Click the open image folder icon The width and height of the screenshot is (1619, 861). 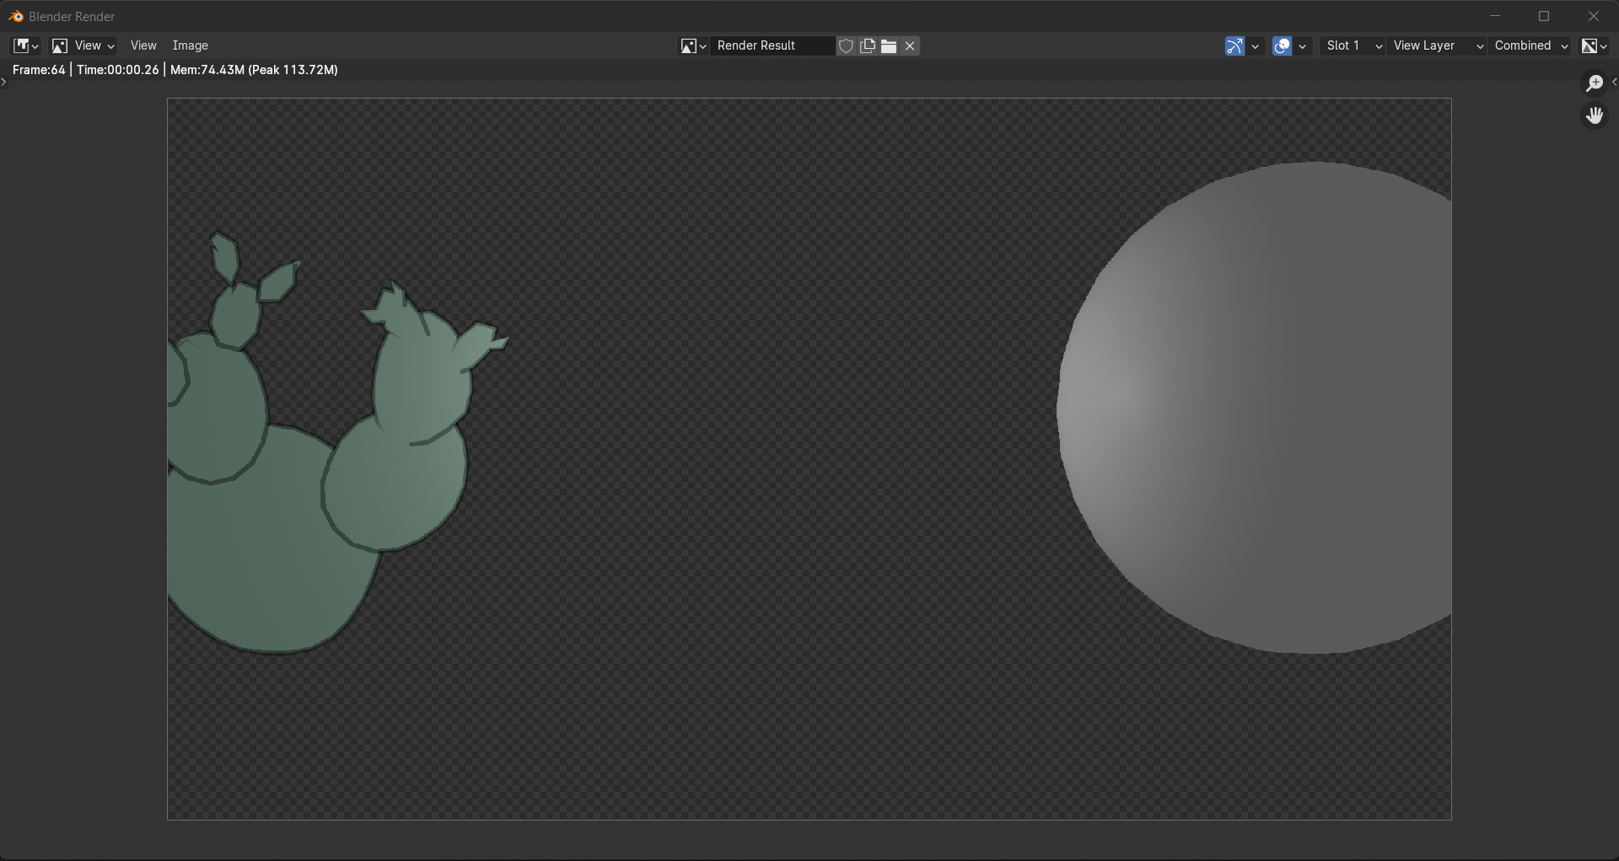889,45
